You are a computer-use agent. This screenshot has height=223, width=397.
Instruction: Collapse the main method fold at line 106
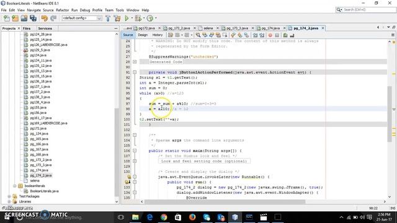click(135, 151)
